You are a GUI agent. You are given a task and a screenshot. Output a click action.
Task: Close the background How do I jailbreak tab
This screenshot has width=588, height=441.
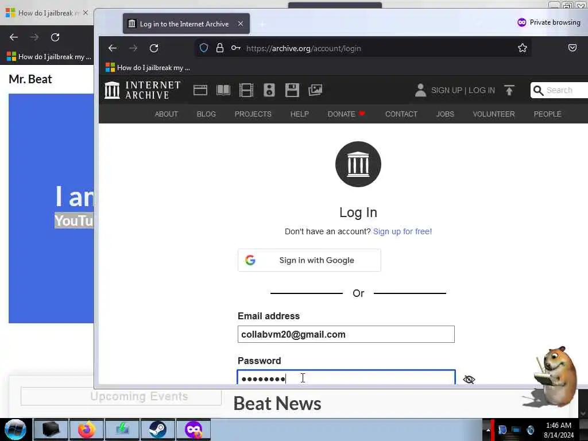86,13
